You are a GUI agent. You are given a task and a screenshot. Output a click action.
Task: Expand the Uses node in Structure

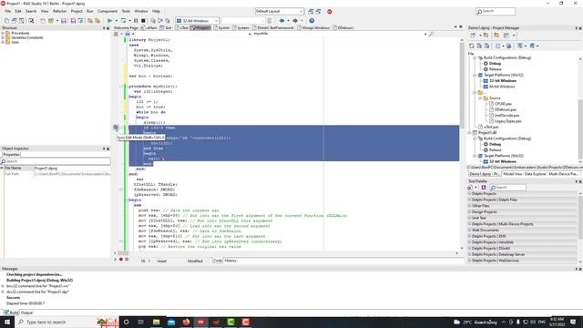pos(3,42)
